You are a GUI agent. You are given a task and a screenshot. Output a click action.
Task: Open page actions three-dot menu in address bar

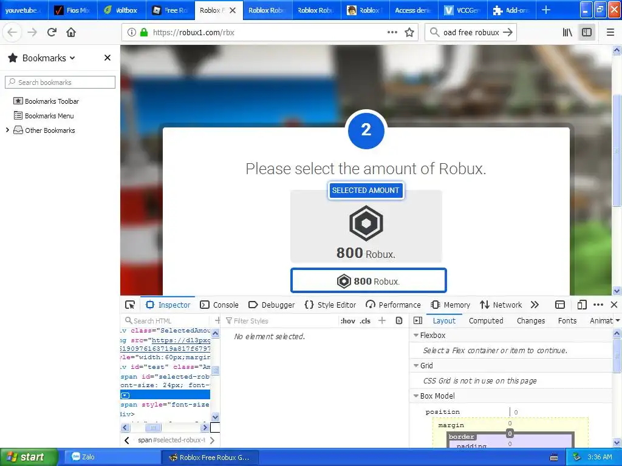click(392, 32)
